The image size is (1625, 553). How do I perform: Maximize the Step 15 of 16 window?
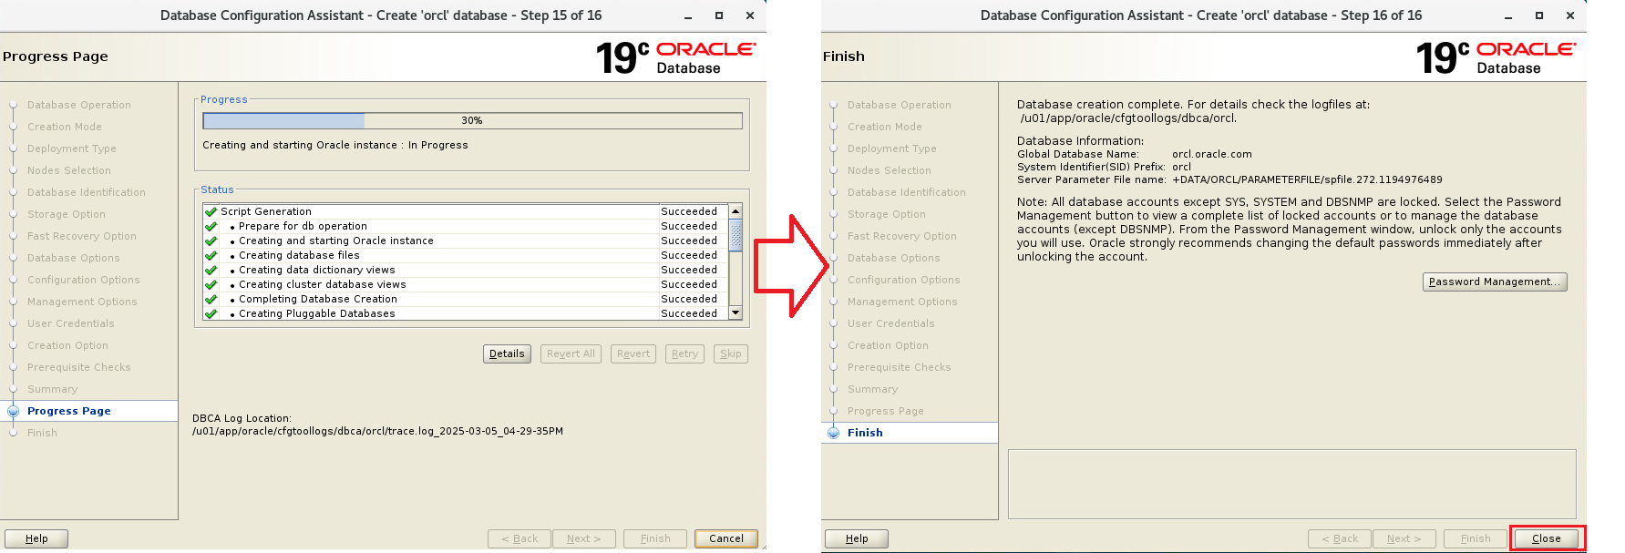(719, 15)
